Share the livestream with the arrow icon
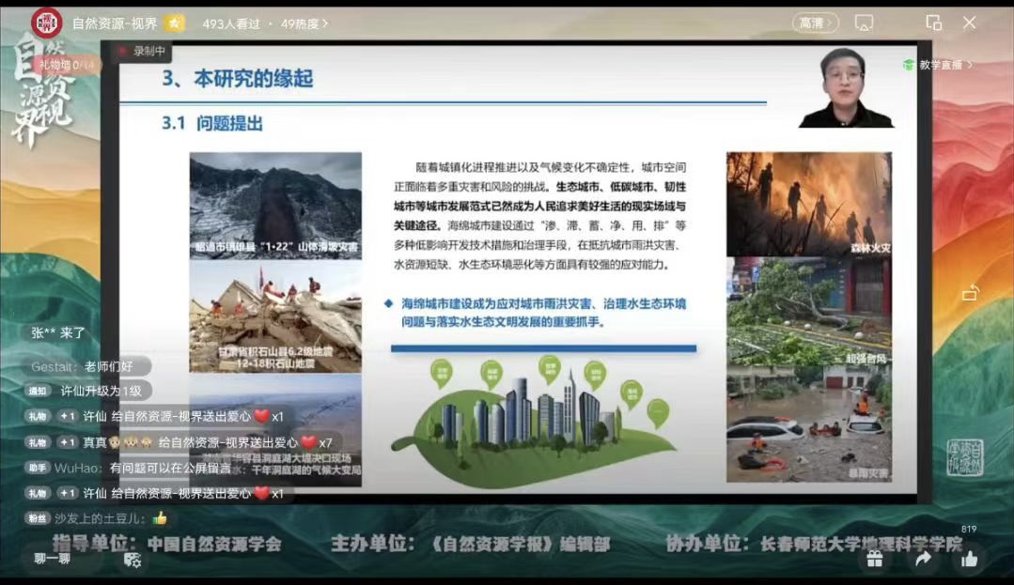 [922, 560]
